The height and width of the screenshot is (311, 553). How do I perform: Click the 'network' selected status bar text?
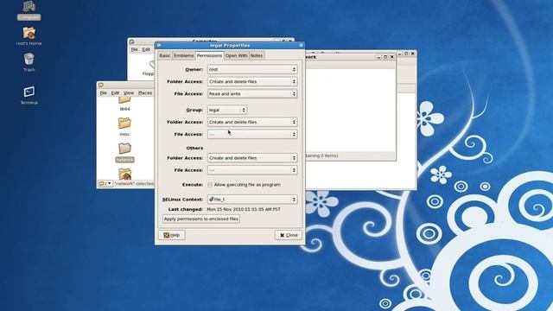134,183
